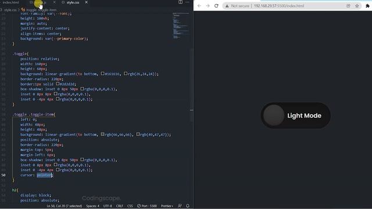Open the #161616 color swatch
The image size is (372, 209).
pos(102,74)
